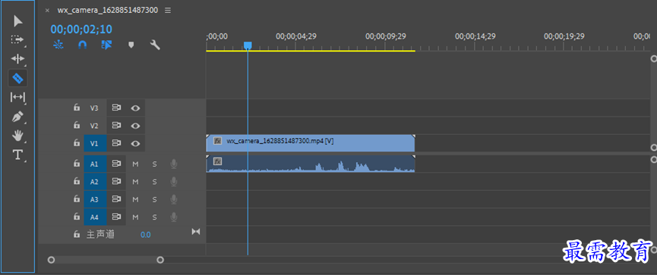Toggle sync lock on A3
657x275 pixels.
click(x=116, y=199)
